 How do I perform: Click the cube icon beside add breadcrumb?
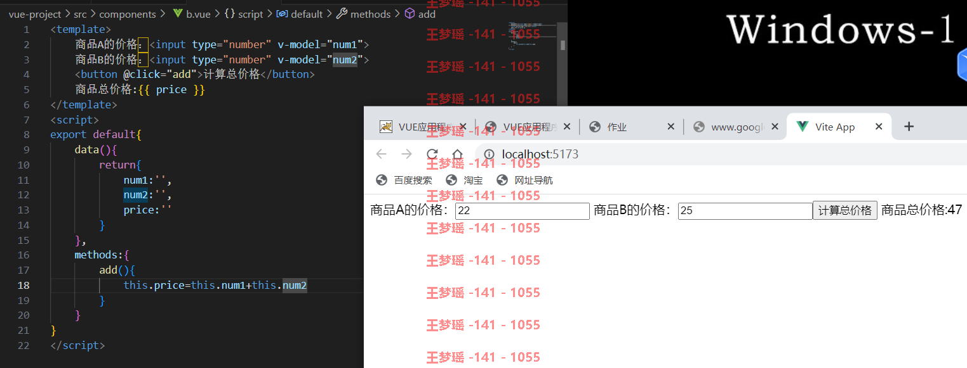click(x=410, y=14)
